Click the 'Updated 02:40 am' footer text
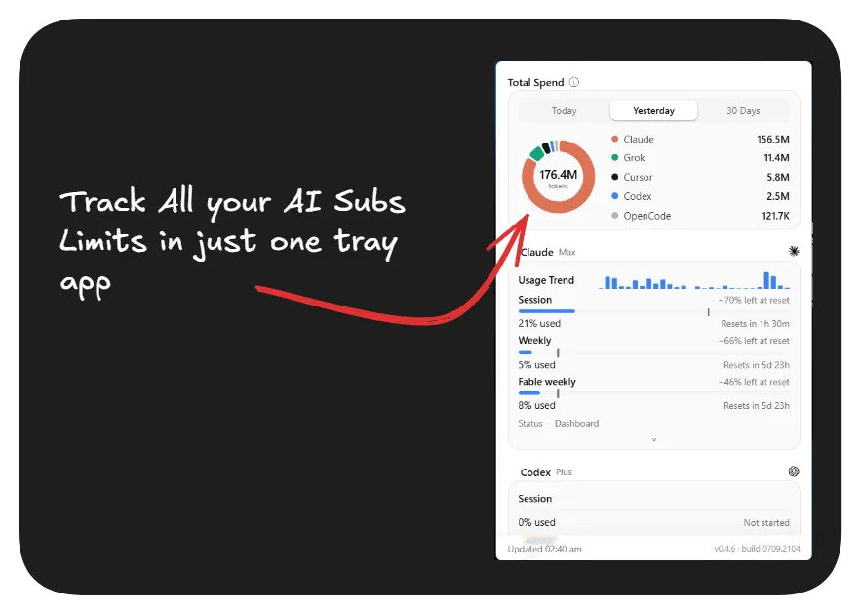Image resolution: width=860 pixels, height=613 pixels. (545, 549)
